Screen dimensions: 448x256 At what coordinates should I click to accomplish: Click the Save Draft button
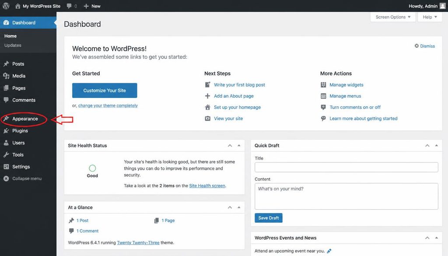point(269,218)
